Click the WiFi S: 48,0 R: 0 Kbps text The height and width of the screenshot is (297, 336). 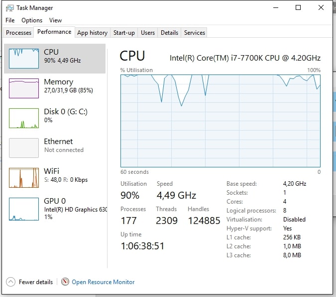[66, 180]
